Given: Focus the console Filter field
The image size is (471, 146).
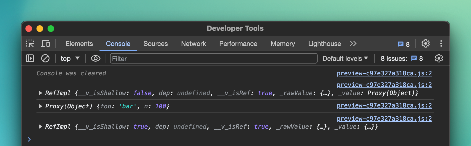Looking at the screenshot, I should pos(214,58).
